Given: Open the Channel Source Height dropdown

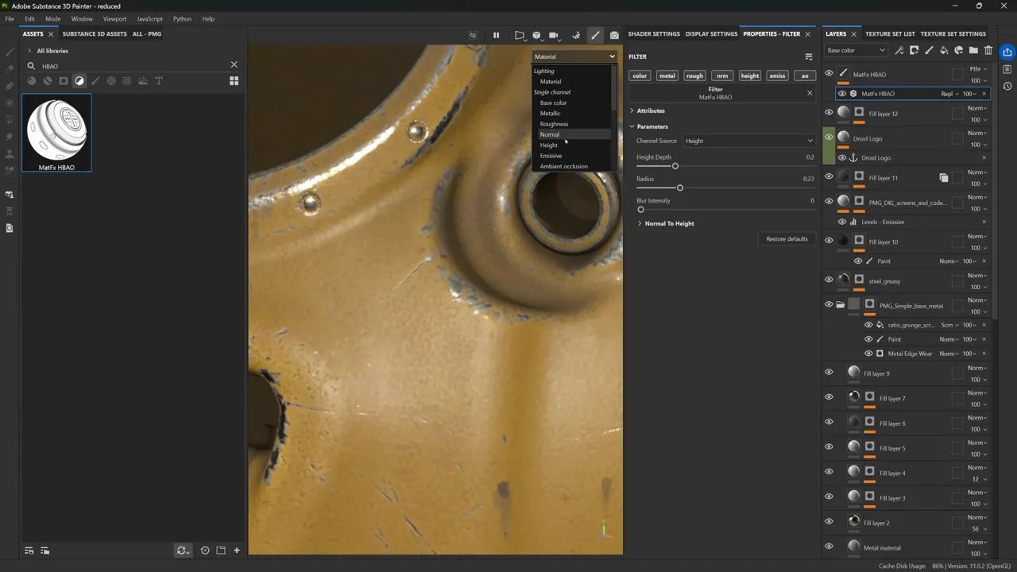Looking at the screenshot, I should coord(748,141).
